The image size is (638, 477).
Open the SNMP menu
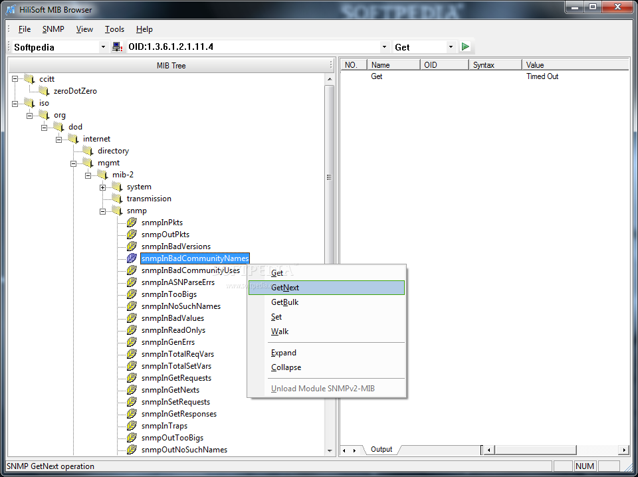pyautogui.click(x=53, y=29)
